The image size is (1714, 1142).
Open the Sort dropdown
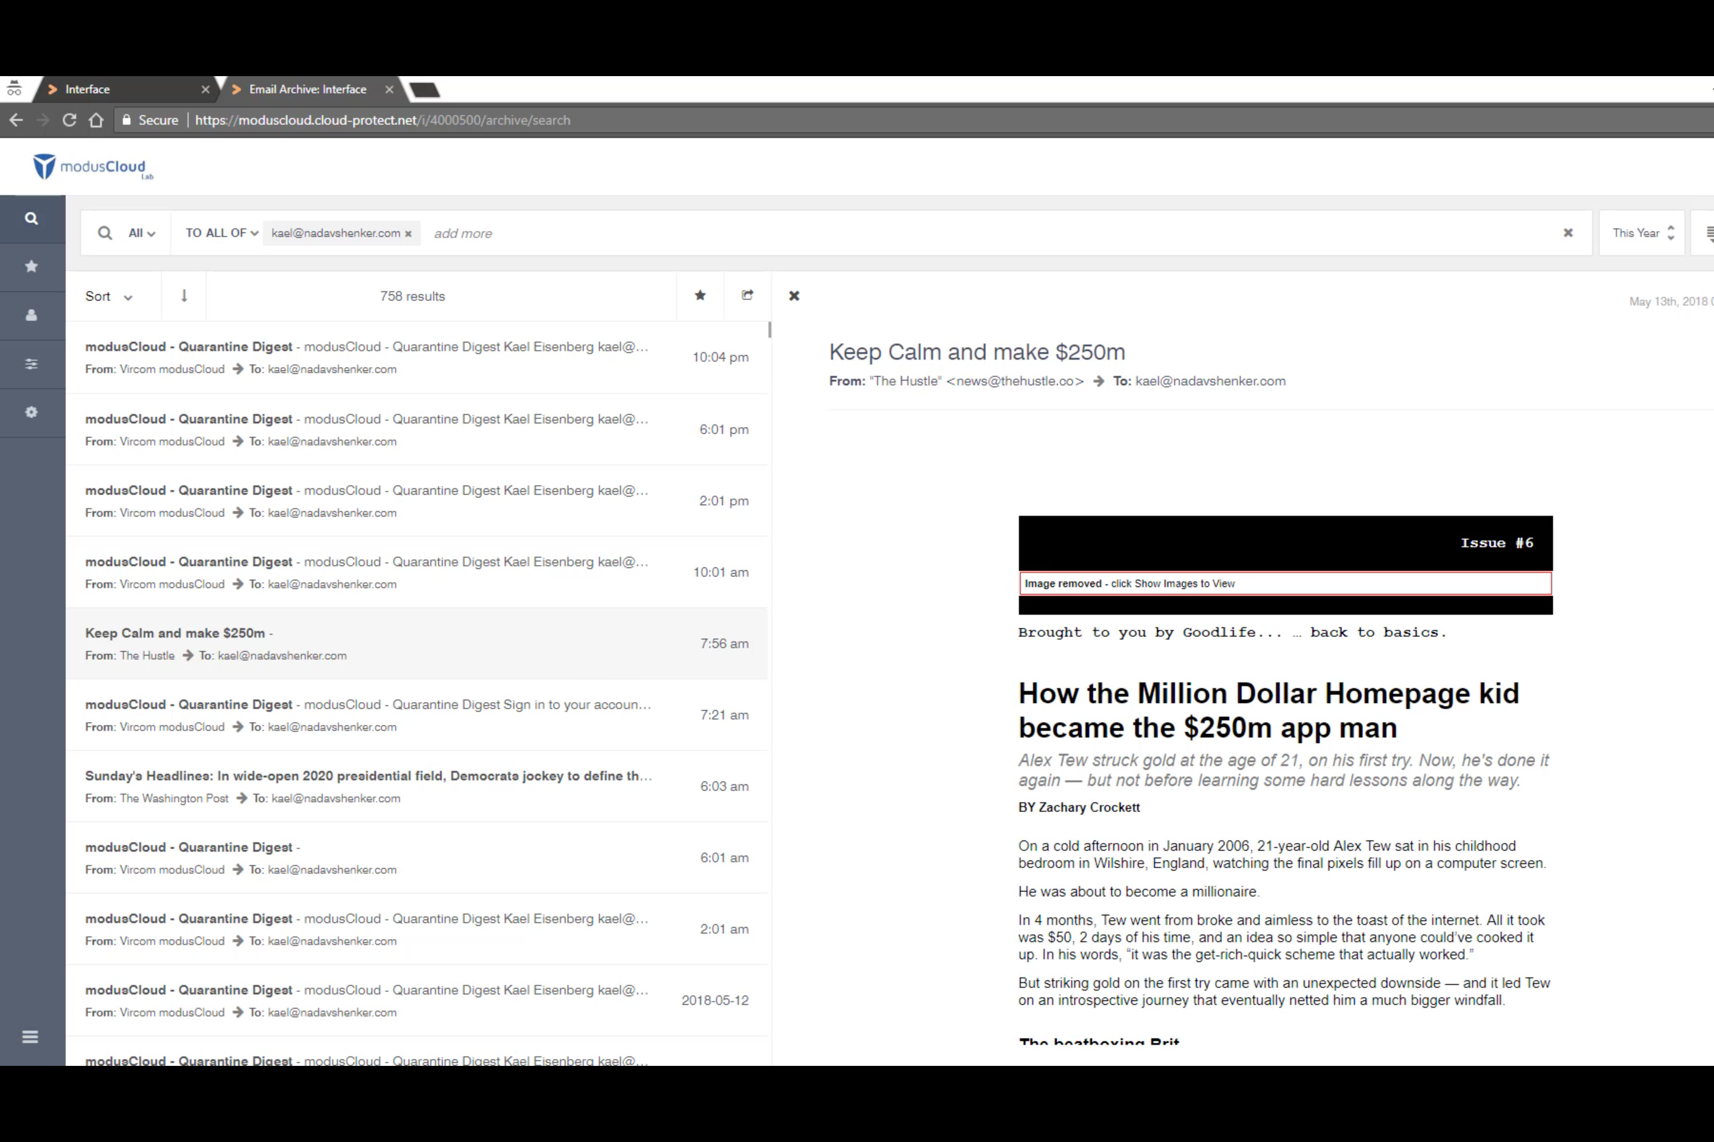[x=109, y=296]
